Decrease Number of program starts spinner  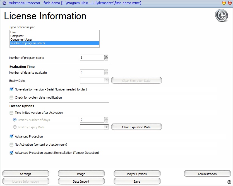point(106,59)
